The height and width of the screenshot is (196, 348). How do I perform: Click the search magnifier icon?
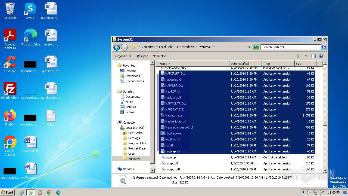[x=324, y=47]
